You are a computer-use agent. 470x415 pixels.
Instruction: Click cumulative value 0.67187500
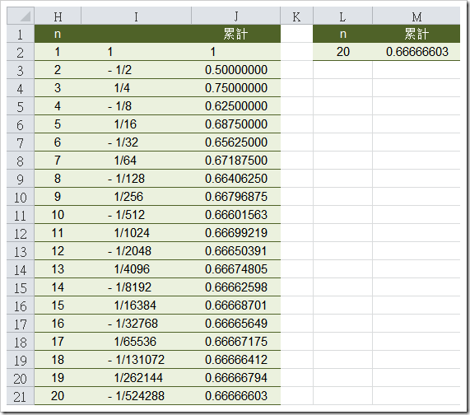click(x=236, y=161)
